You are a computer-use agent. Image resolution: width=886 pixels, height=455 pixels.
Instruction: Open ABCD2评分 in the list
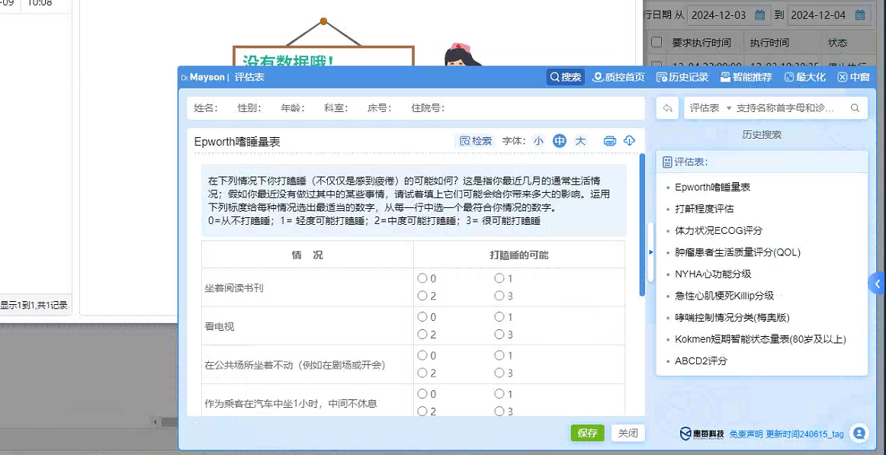[x=701, y=360]
